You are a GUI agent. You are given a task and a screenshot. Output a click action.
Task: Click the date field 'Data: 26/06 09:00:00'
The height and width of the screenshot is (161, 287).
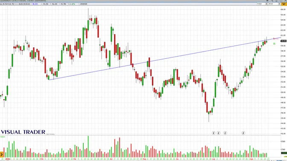(22, 4)
